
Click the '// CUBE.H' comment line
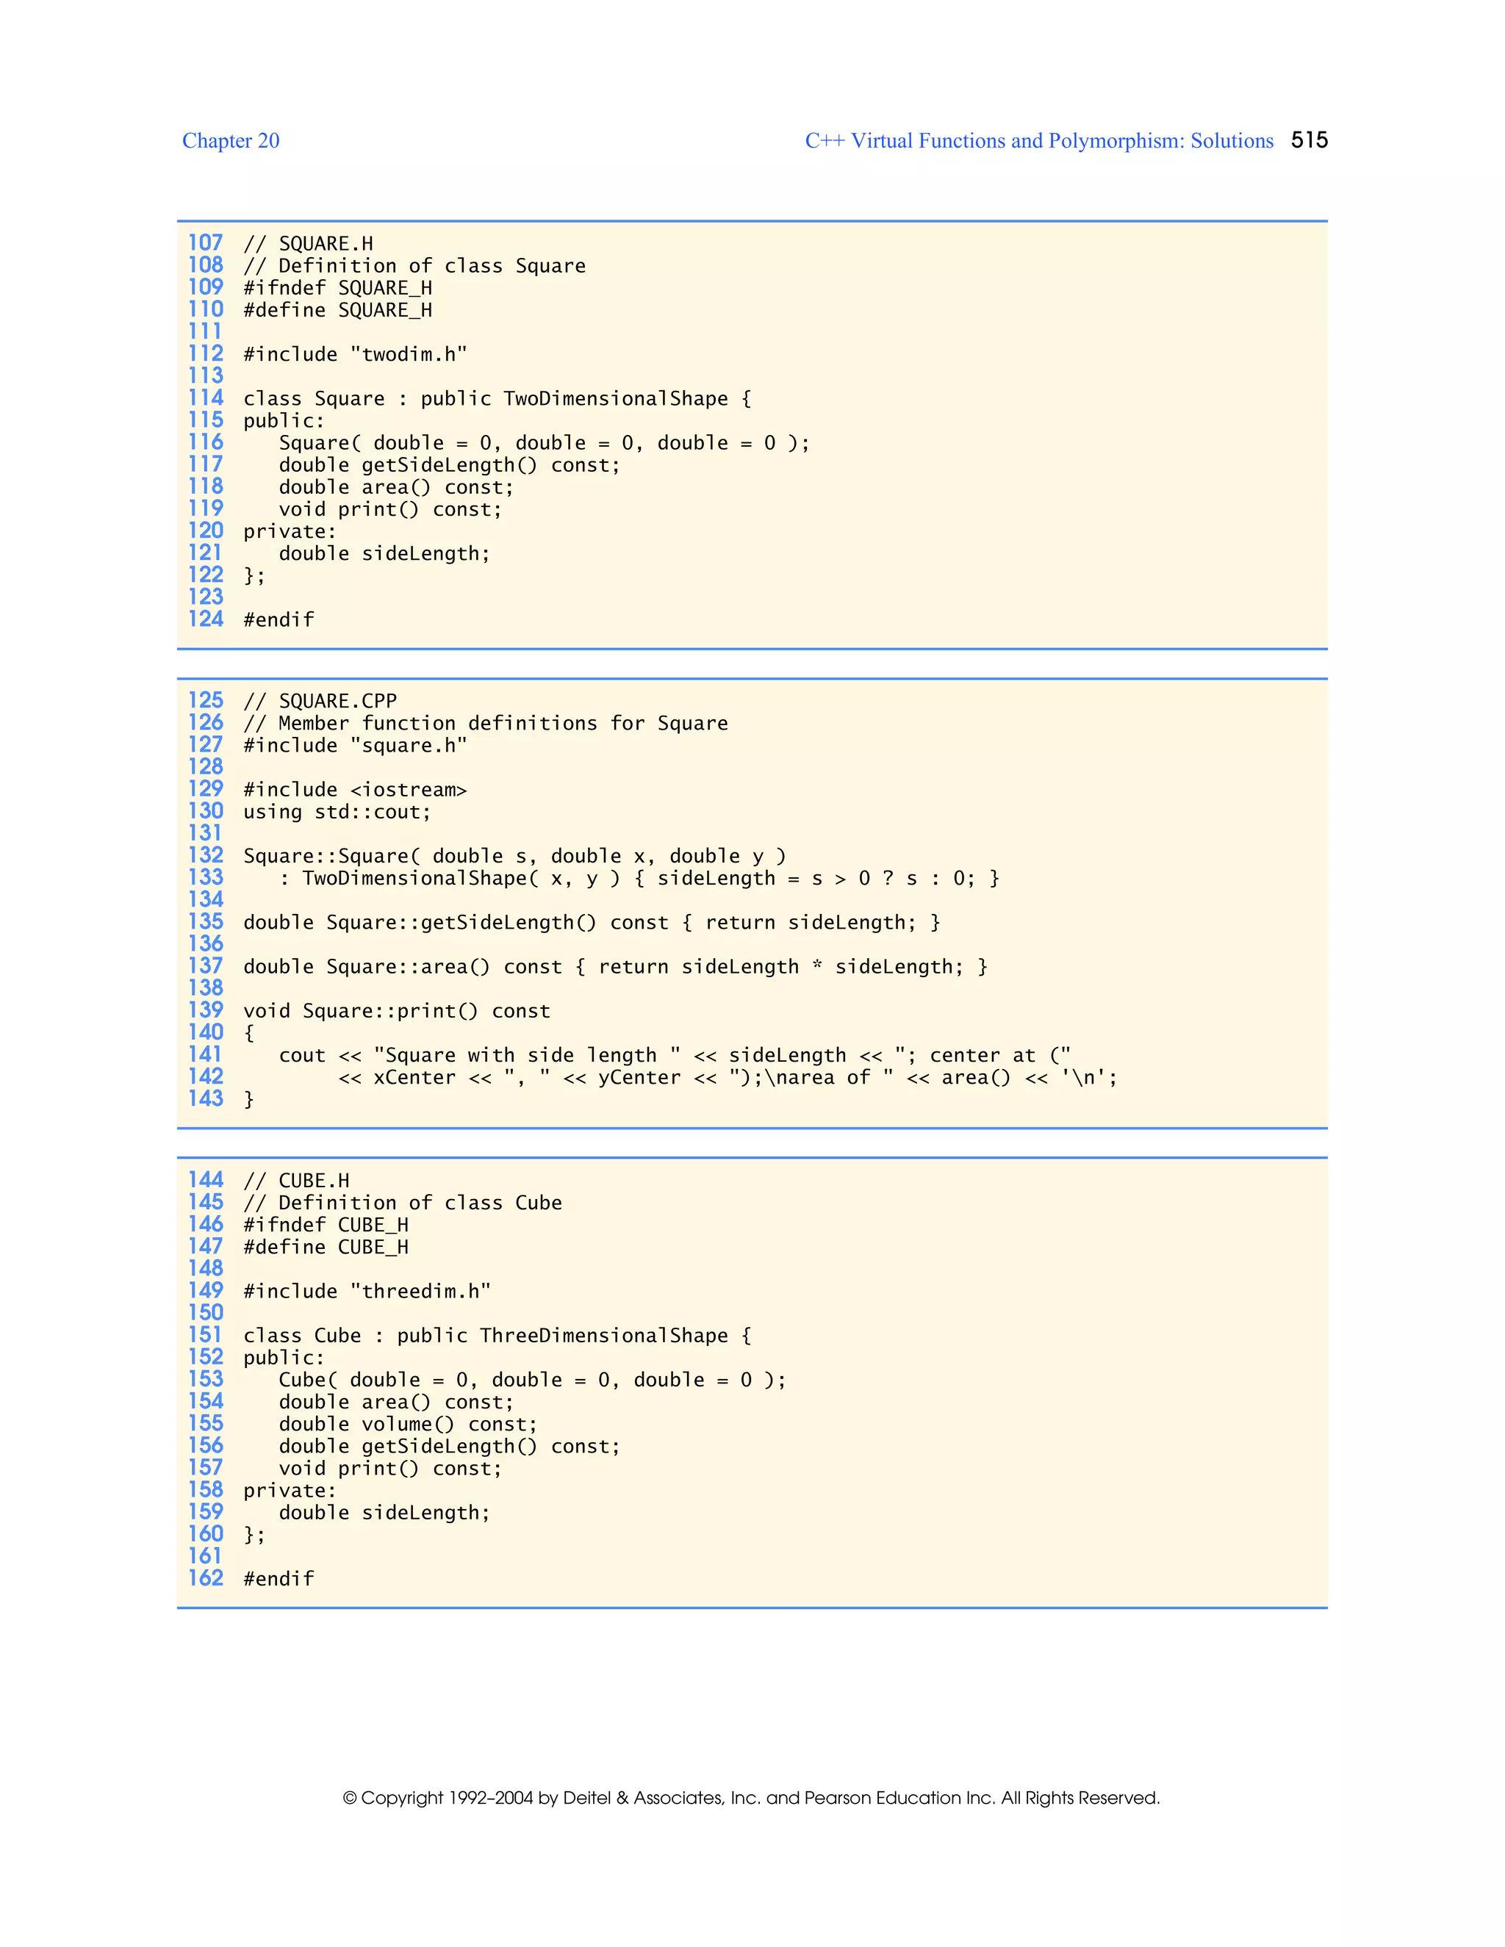click(297, 1181)
